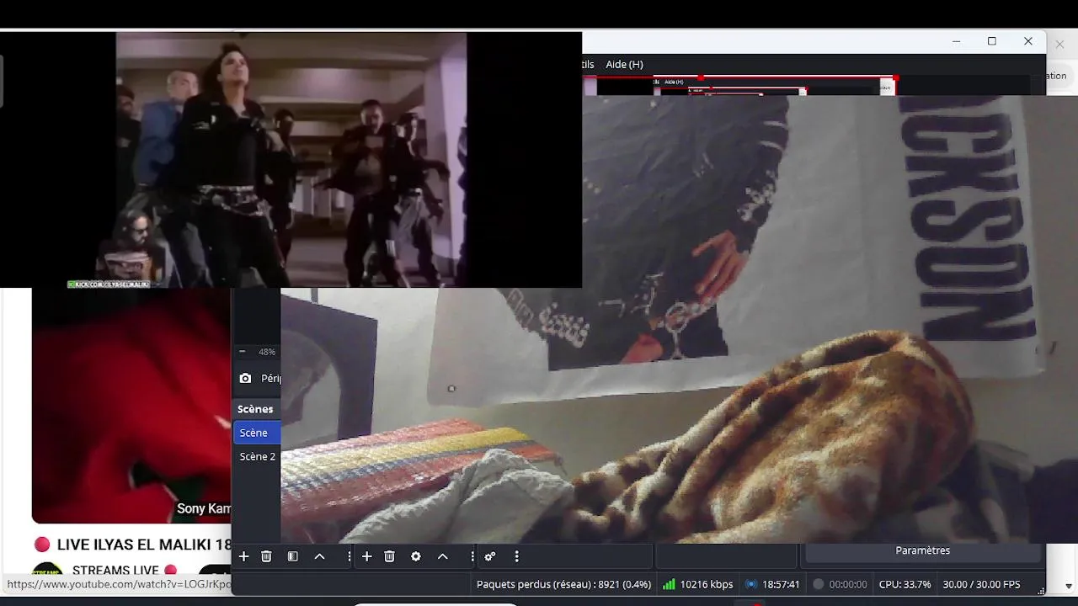1078x606 pixels.
Task: Click the camera screenshot icon beside Périp
Action: [x=245, y=379]
